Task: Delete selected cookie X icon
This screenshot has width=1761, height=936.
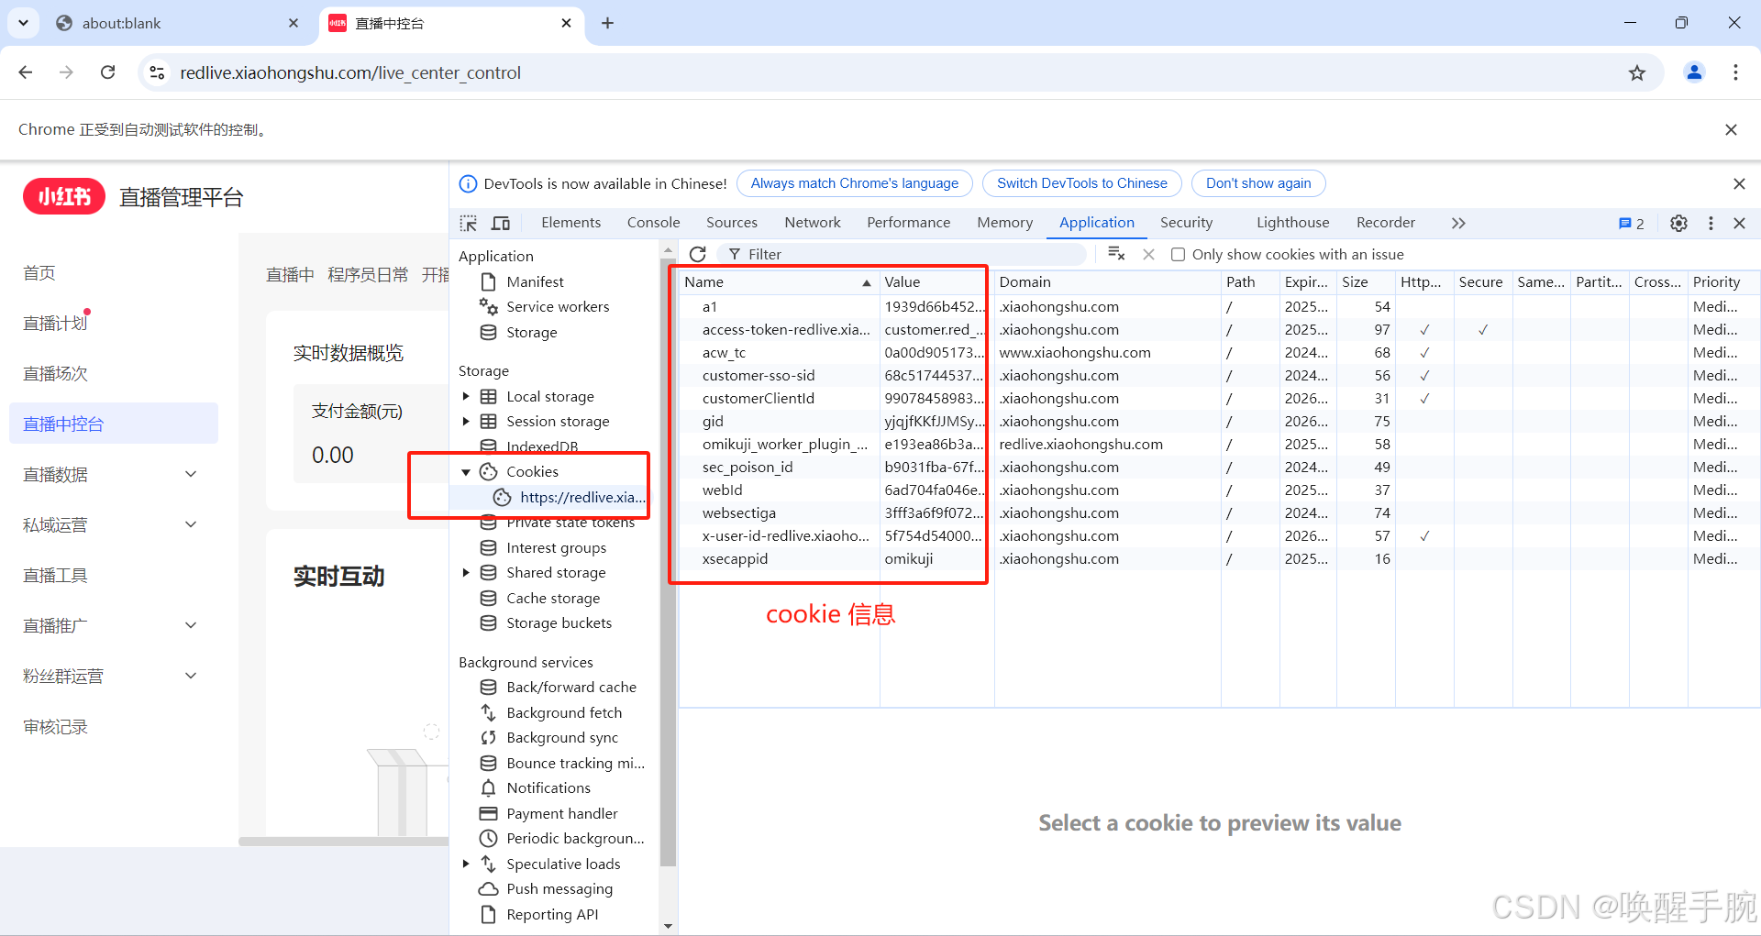Action: tap(1148, 254)
